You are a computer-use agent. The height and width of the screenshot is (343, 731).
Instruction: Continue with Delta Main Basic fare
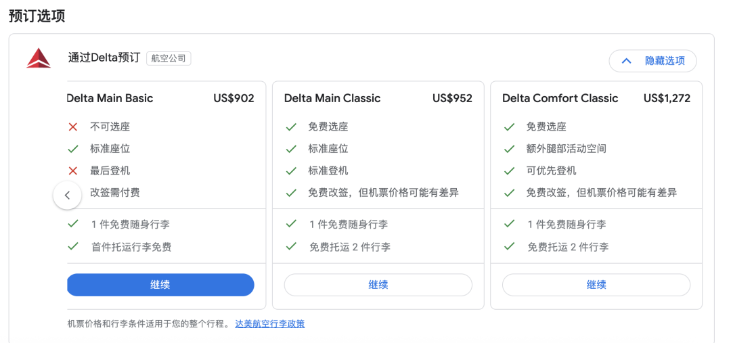(160, 285)
